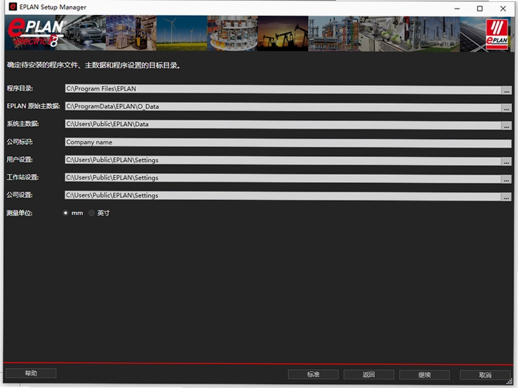Click the 公司标识 label text
This screenshot has height=388, width=518.
[x=20, y=142]
